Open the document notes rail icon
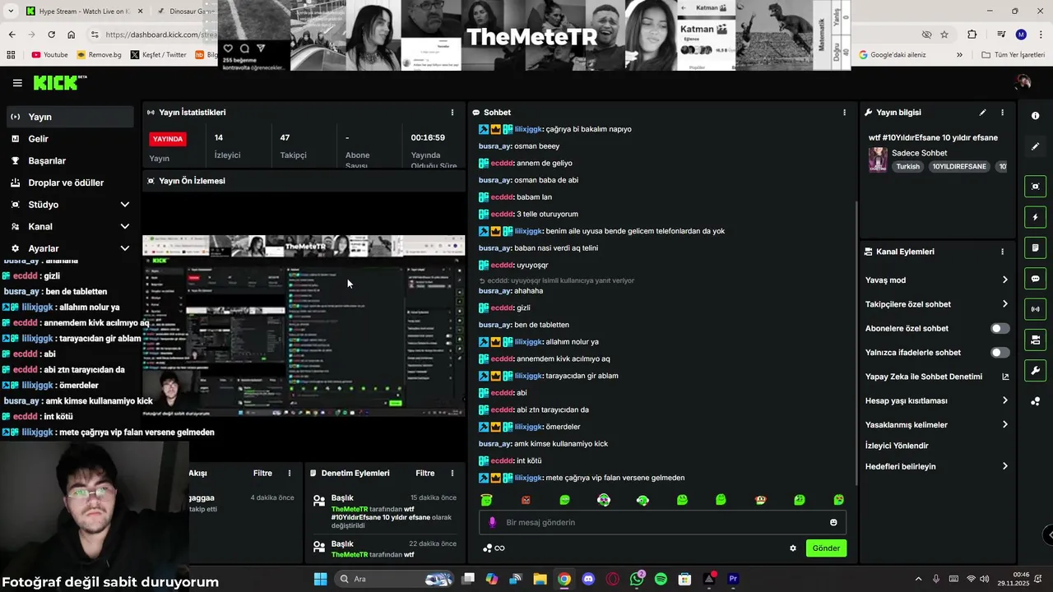The image size is (1053, 592). point(1035,247)
